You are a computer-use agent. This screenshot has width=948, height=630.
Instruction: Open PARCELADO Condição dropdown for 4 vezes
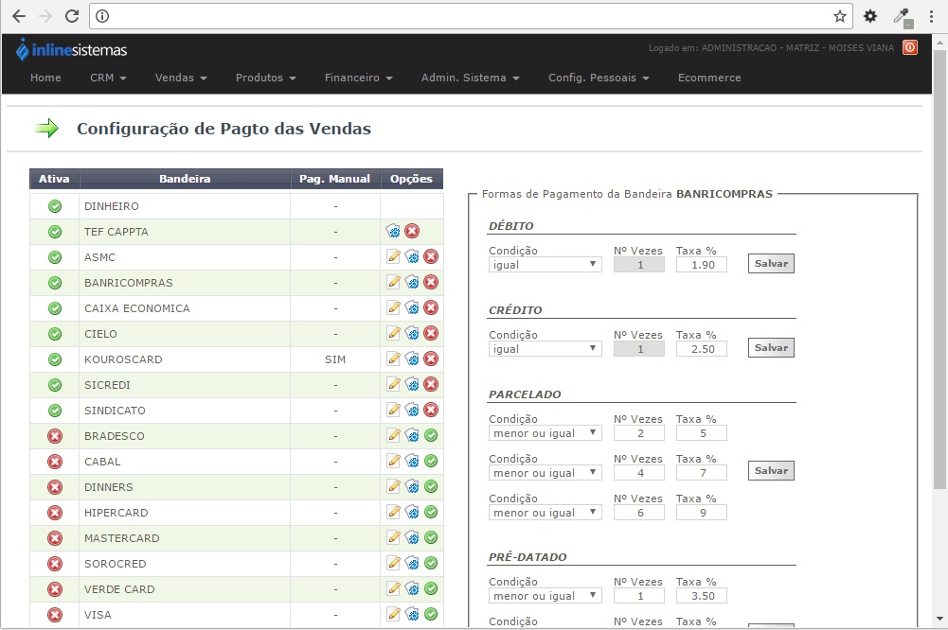pos(545,473)
